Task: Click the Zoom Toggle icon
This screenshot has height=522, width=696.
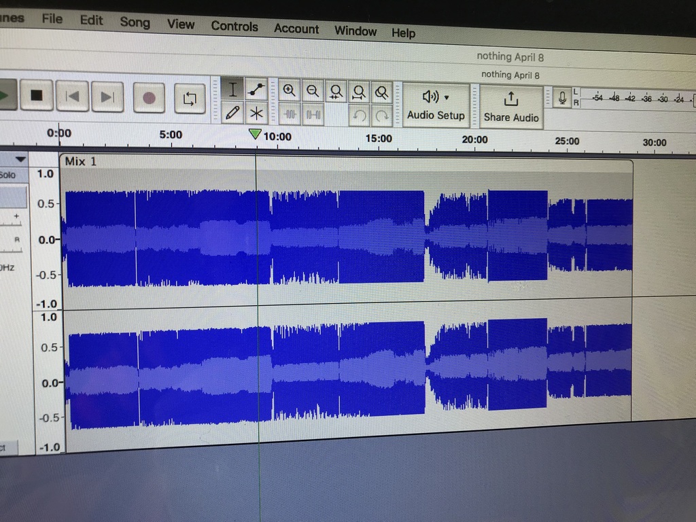Action: 381,92
